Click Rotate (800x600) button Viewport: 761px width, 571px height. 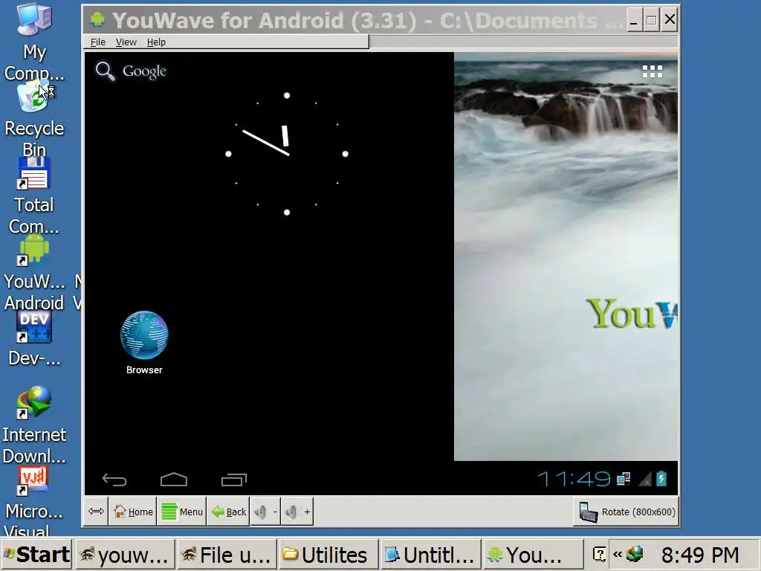click(626, 512)
